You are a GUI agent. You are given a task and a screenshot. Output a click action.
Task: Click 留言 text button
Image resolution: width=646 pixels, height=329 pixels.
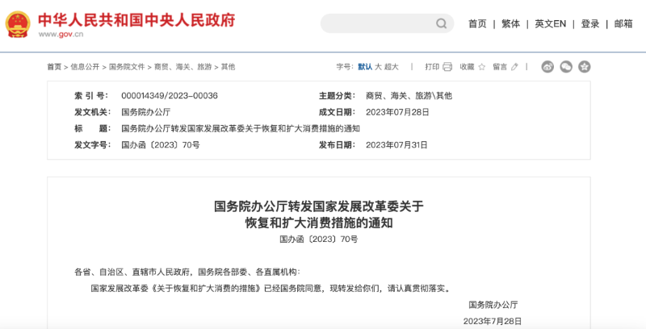[x=500, y=67]
